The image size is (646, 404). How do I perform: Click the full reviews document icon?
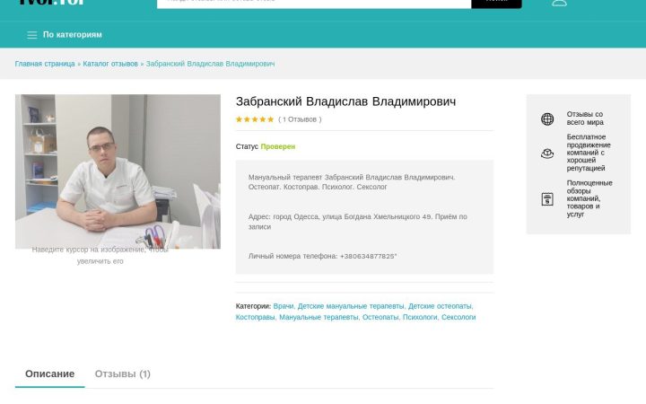547,199
